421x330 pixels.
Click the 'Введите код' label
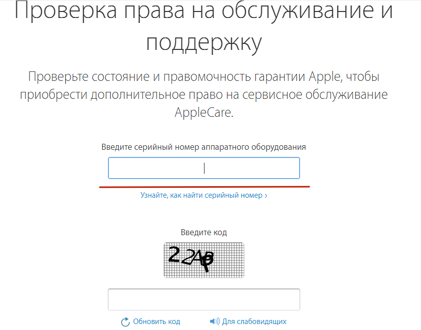(x=204, y=232)
